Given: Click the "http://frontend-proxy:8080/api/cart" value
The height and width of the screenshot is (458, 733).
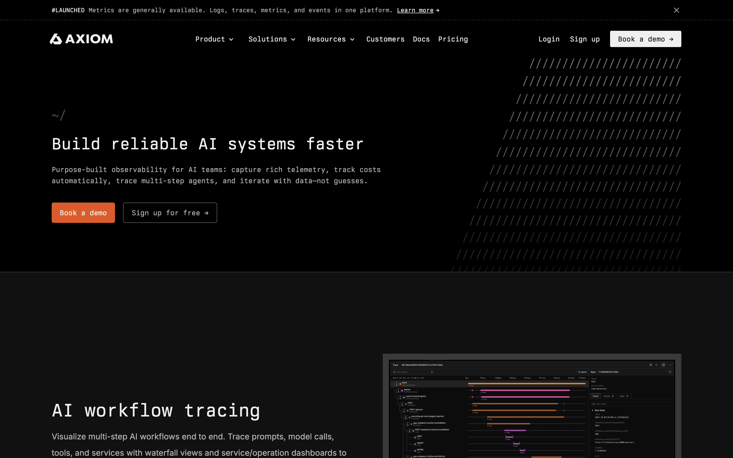Looking at the screenshot, I should 615,442.
